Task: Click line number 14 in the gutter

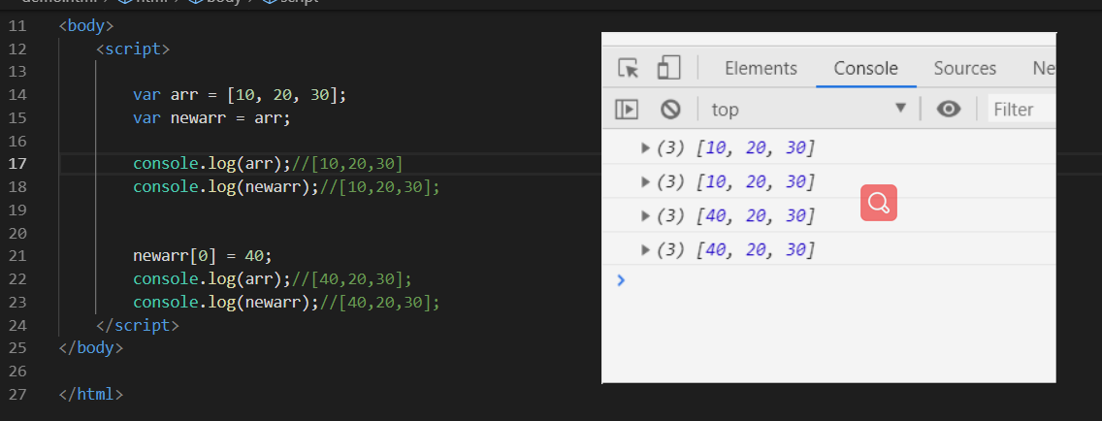Action: pyautogui.click(x=18, y=95)
